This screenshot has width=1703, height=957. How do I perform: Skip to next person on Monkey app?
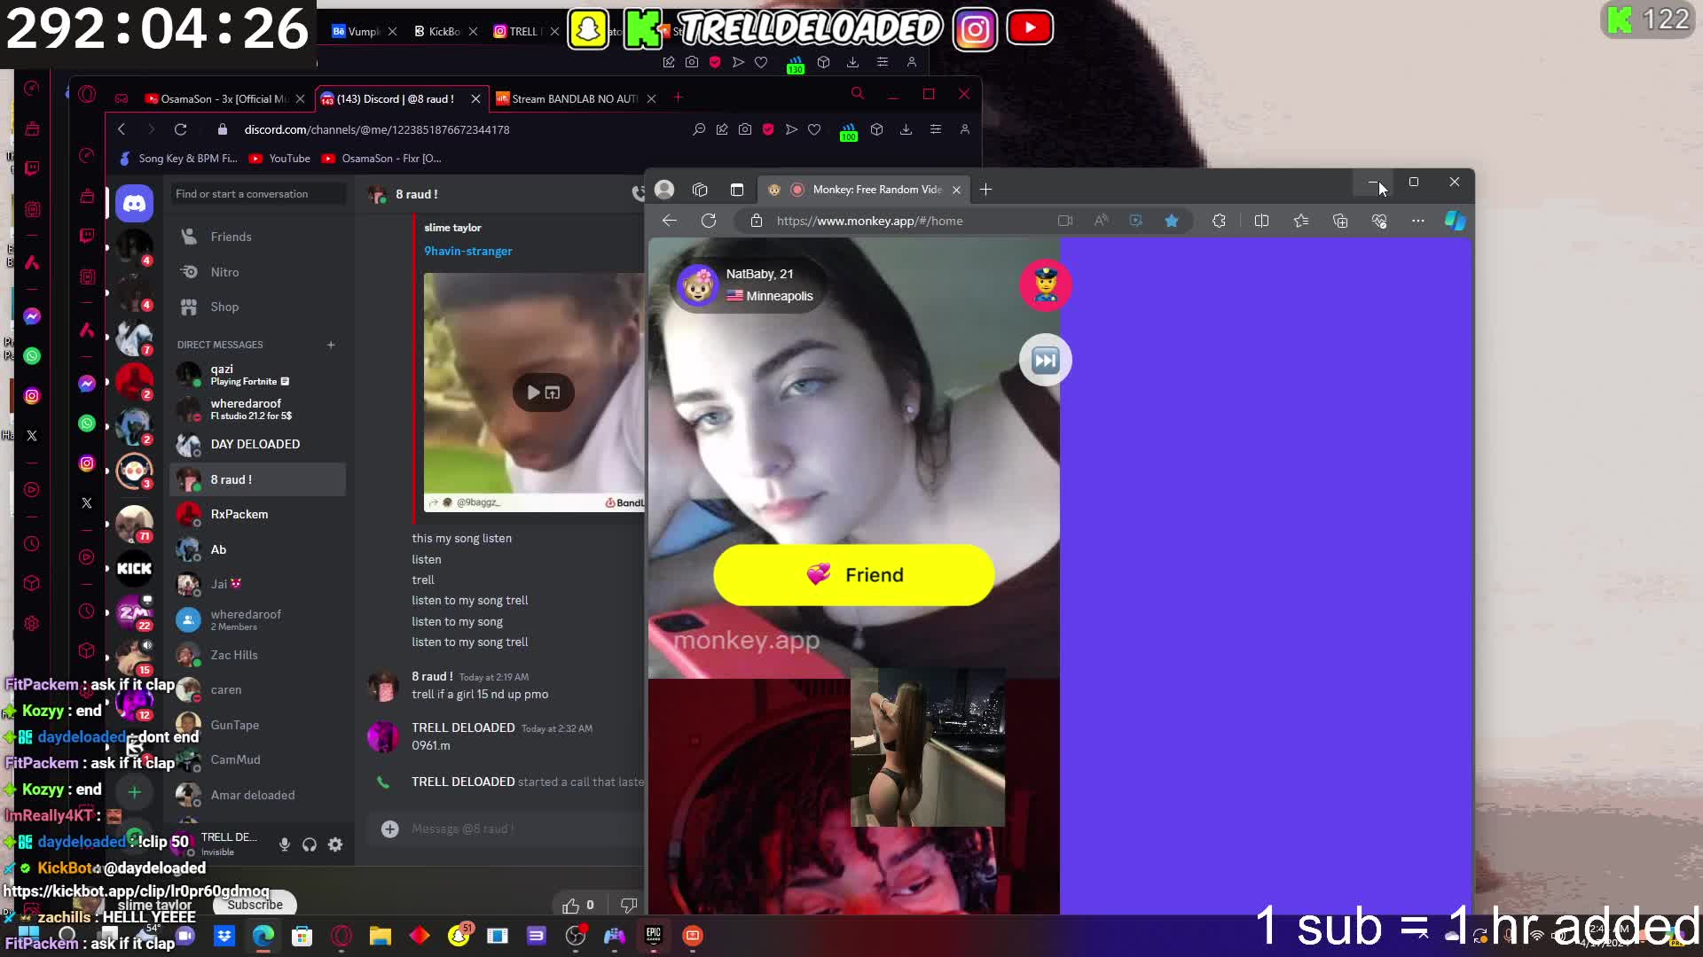click(x=1046, y=360)
